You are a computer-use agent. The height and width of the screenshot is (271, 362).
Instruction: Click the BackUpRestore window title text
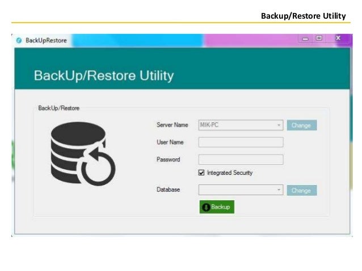(x=46, y=41)
